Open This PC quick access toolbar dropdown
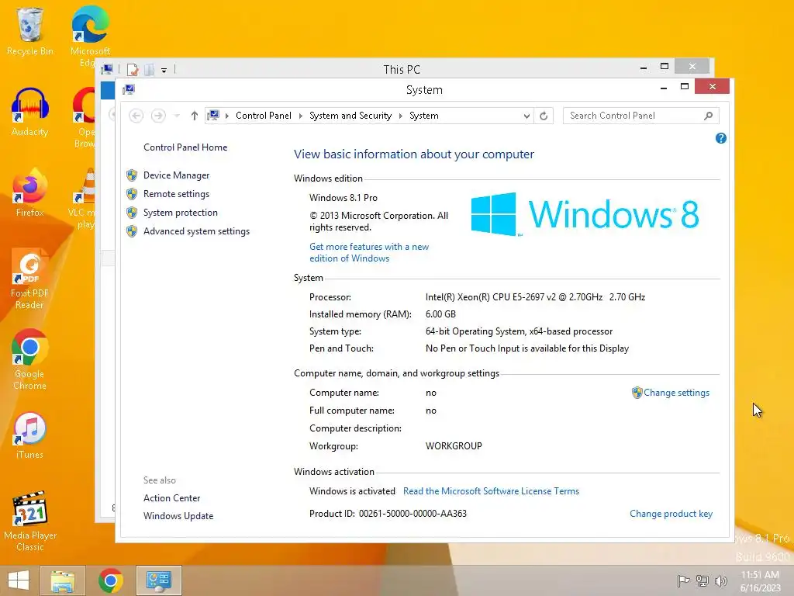Screen dimensions: 794x596 (164, 71)
